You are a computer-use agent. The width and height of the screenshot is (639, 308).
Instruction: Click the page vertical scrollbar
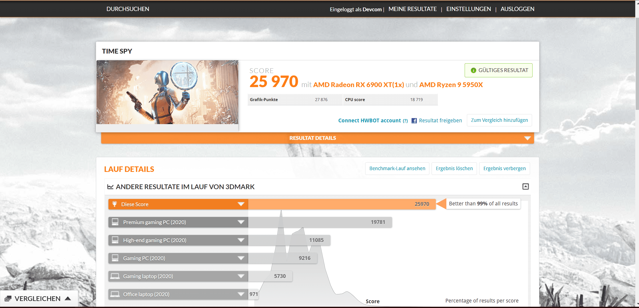point(637,64)
